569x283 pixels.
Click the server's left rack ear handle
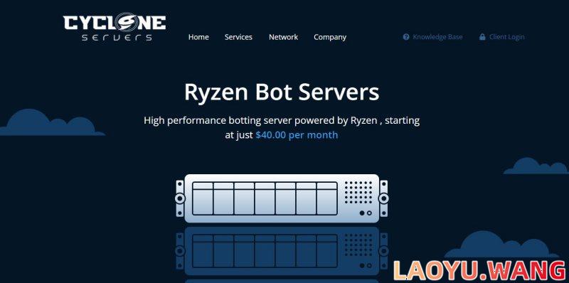[x=180, y=198]
